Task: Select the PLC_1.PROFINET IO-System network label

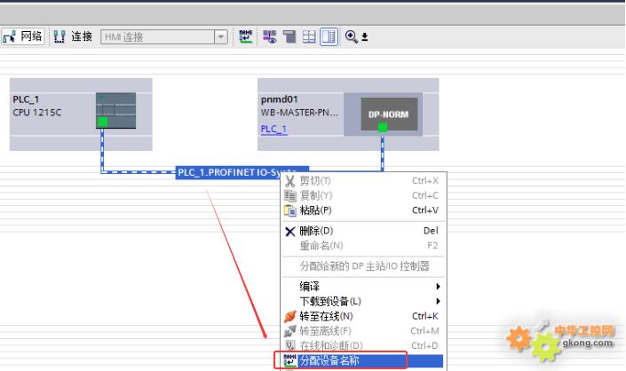Action: (x=235, y=172)
